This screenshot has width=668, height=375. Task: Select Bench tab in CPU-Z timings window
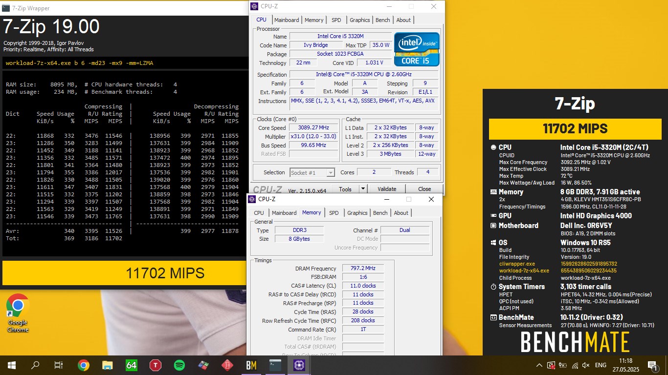tap(380, 213)
